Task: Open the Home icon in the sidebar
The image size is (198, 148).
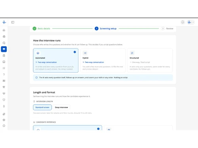Action: [4, 30]
